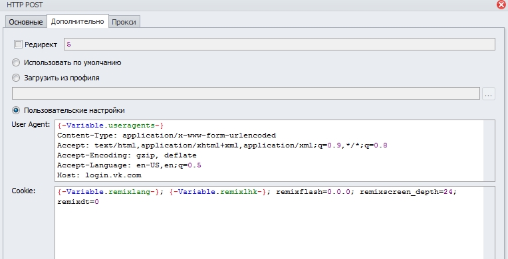Click the User Agent box scrollbar
This screenshot has width=508, height=259.
(x=489, y=151)
